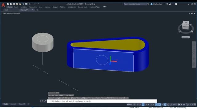Click the annotation monitor plus icon
197x110 pixels.
[184, 105]
